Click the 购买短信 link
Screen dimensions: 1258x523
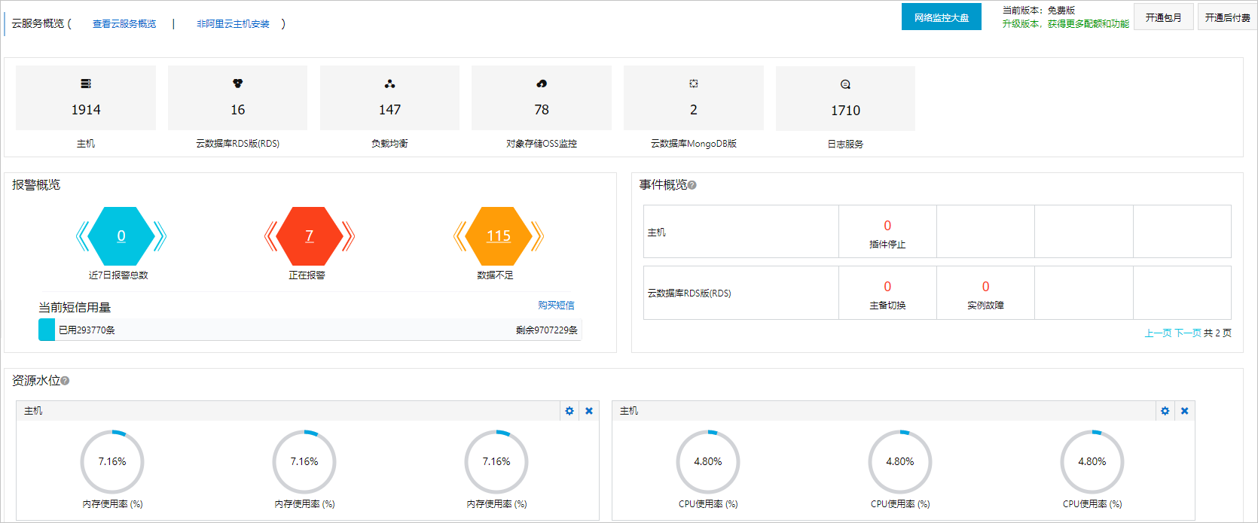[x=556, y=306]
